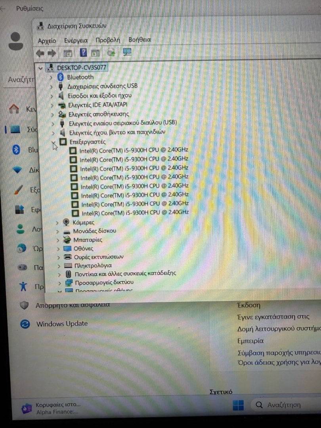Viewport: 321px width, 428px height.
Task: Click the icon beside Ελεγκτές IDE ATA/ATAPI
Action: [62, 105]
